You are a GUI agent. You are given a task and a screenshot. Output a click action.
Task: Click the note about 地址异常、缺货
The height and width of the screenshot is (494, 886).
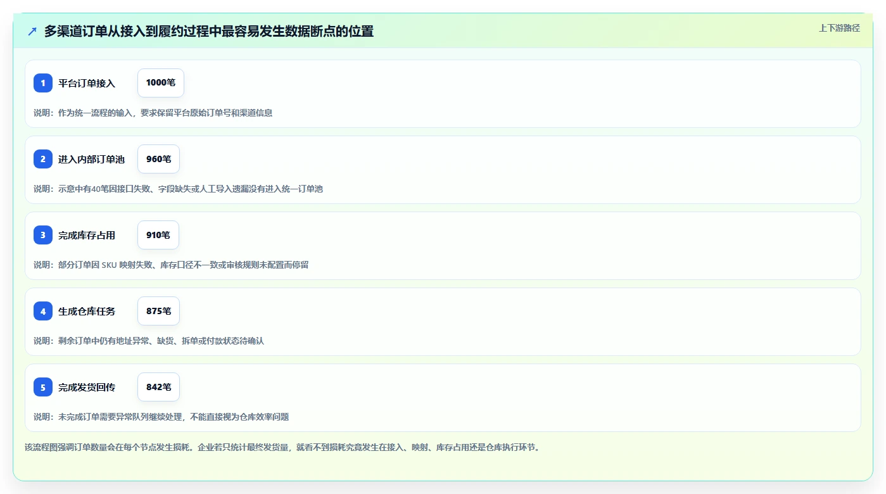pos(149,341)
